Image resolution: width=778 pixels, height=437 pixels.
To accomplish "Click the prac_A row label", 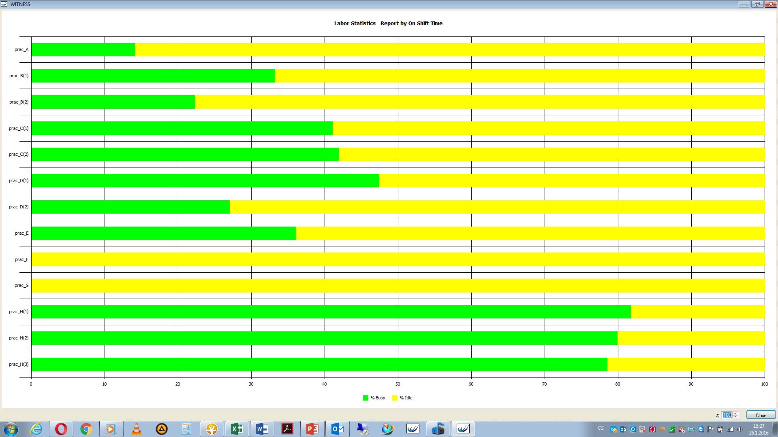I will click(21, 50).
